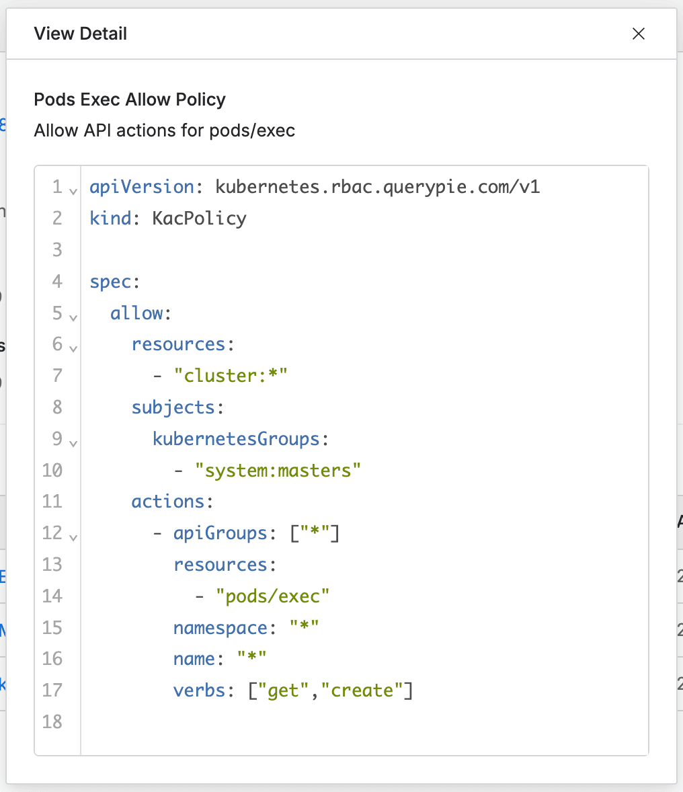Collapse the fold arrow on line 1
The image size is (683, 792).
pyautogui.click(x=73, y=190)
